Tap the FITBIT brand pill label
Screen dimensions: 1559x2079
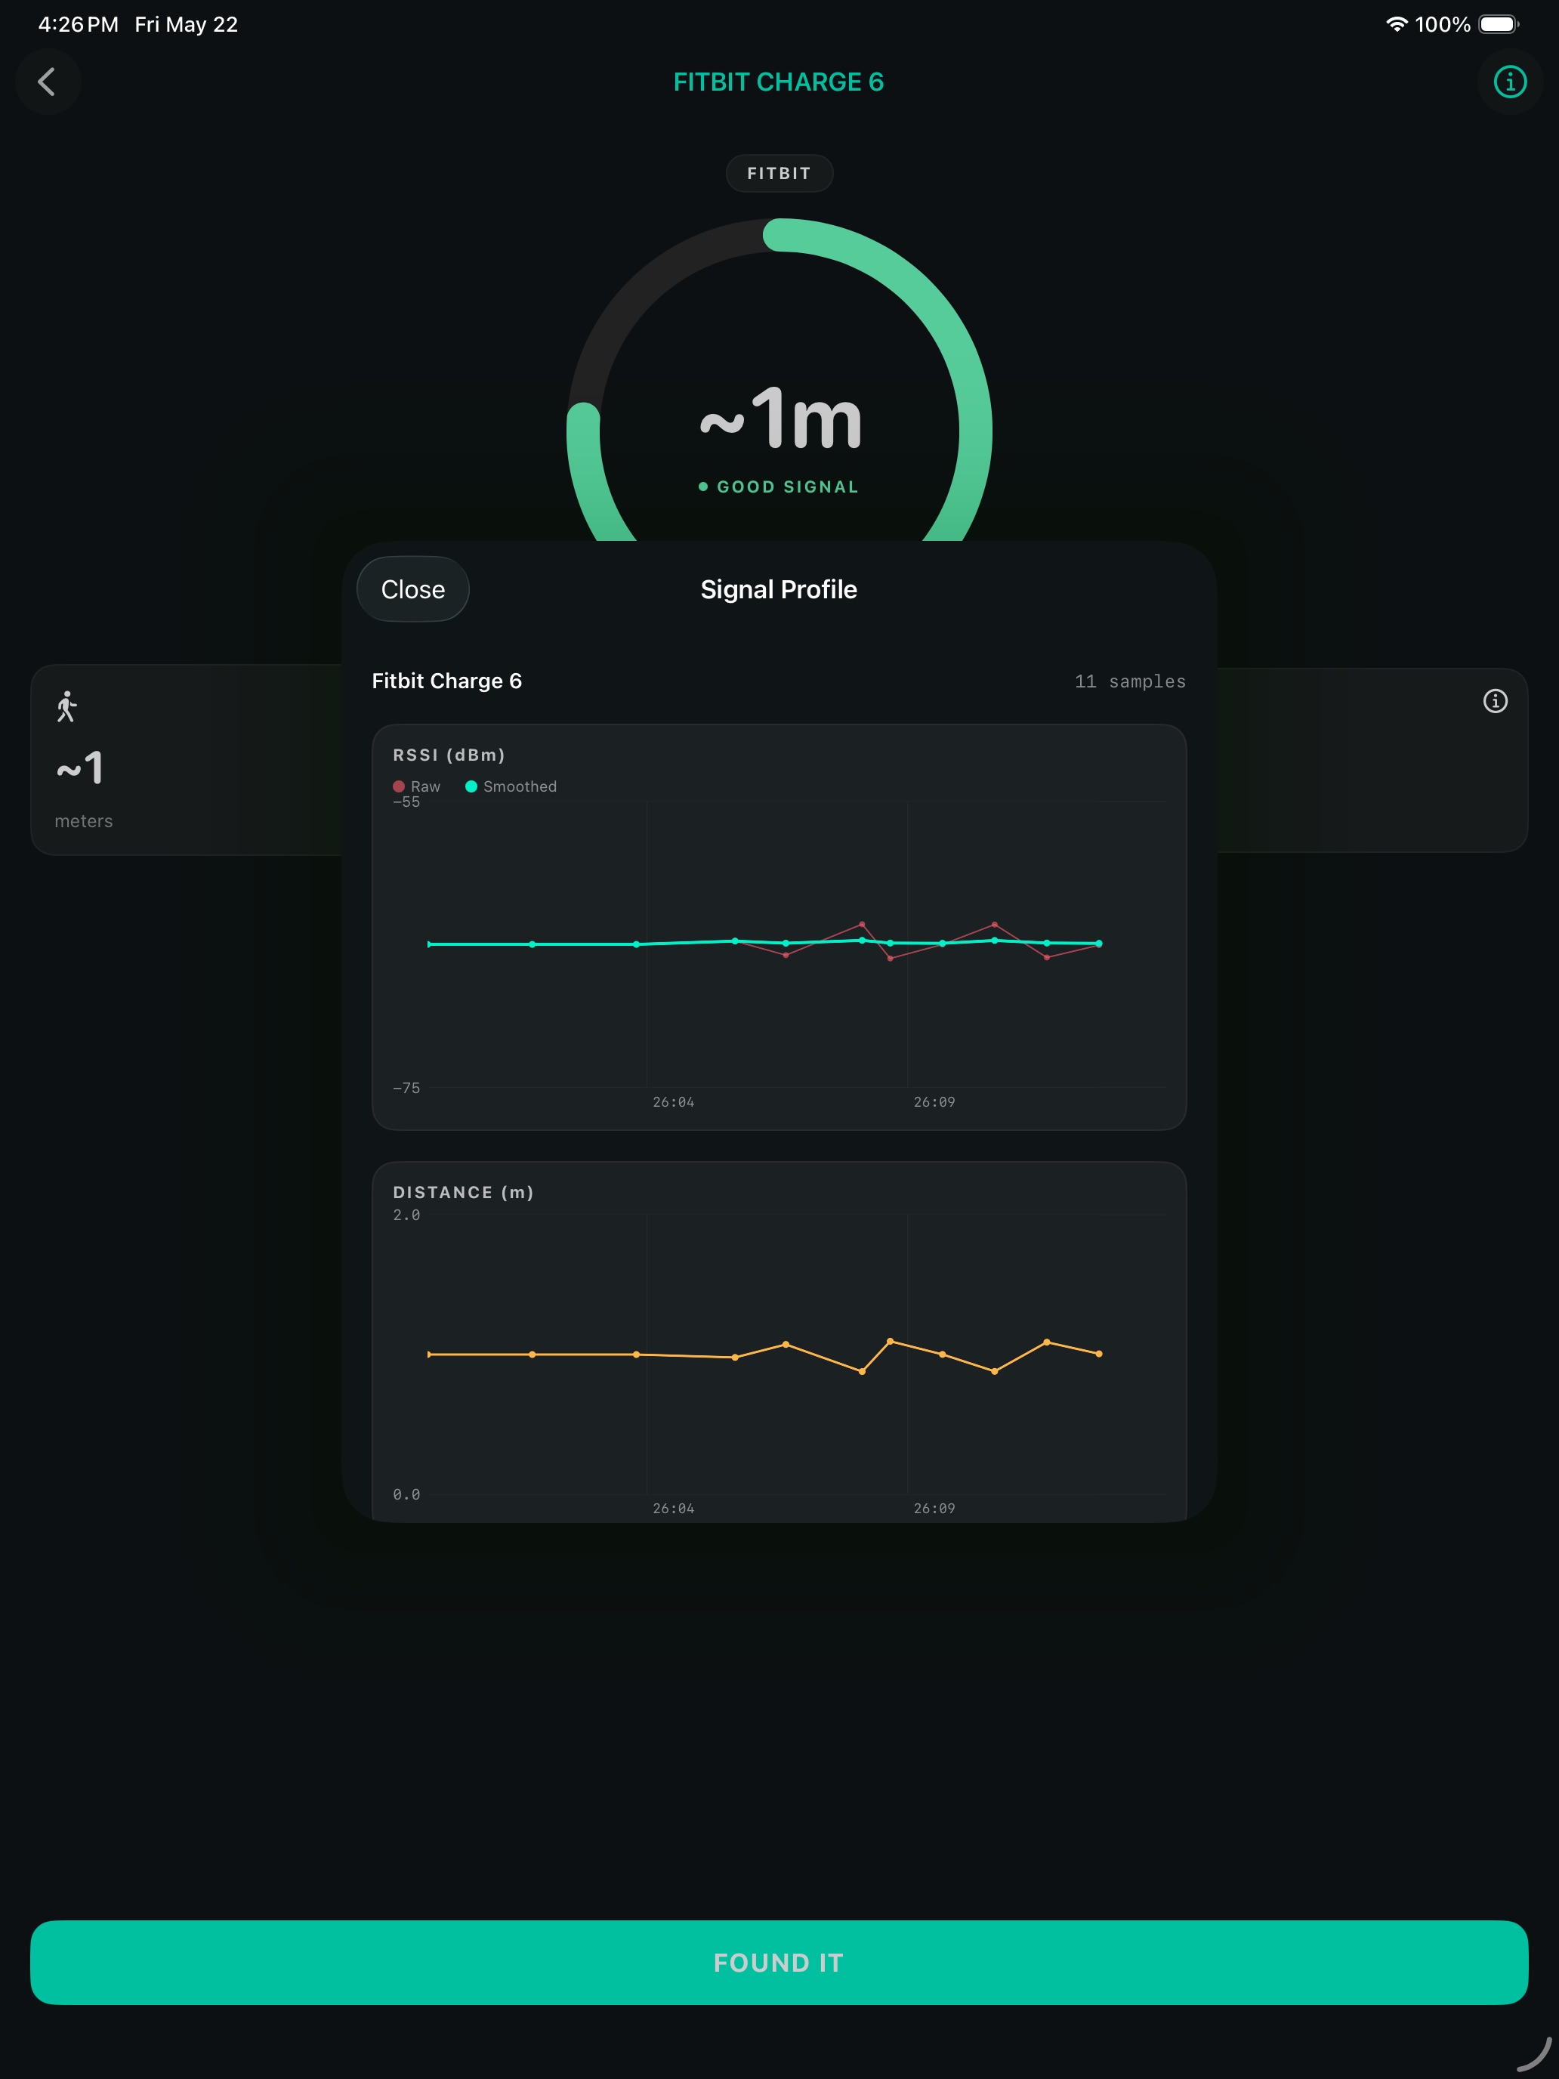point(779,173)
